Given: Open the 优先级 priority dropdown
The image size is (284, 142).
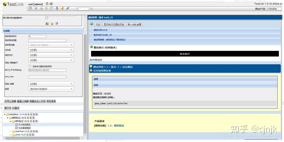Looking at the screenshot, I should tap(51, 50).
